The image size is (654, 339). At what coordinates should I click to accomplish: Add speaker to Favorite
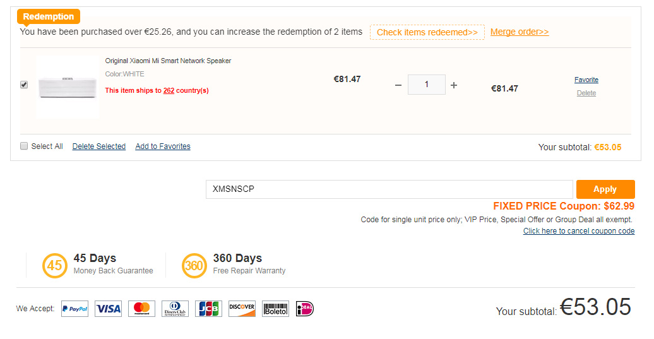pyautogui.click(x=586, y=80)
